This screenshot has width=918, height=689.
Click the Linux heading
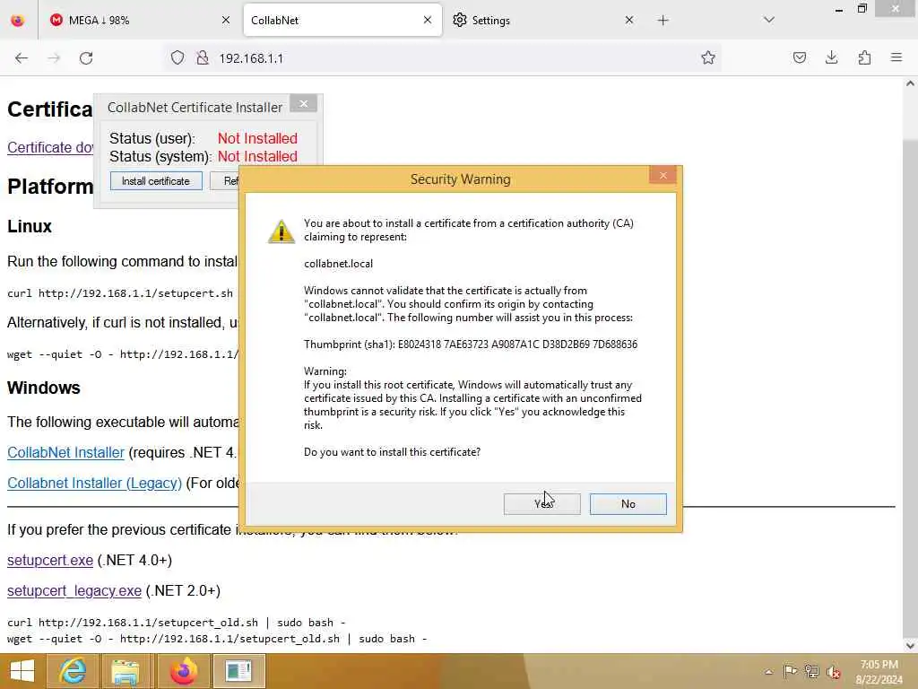(x=30, y=227)
